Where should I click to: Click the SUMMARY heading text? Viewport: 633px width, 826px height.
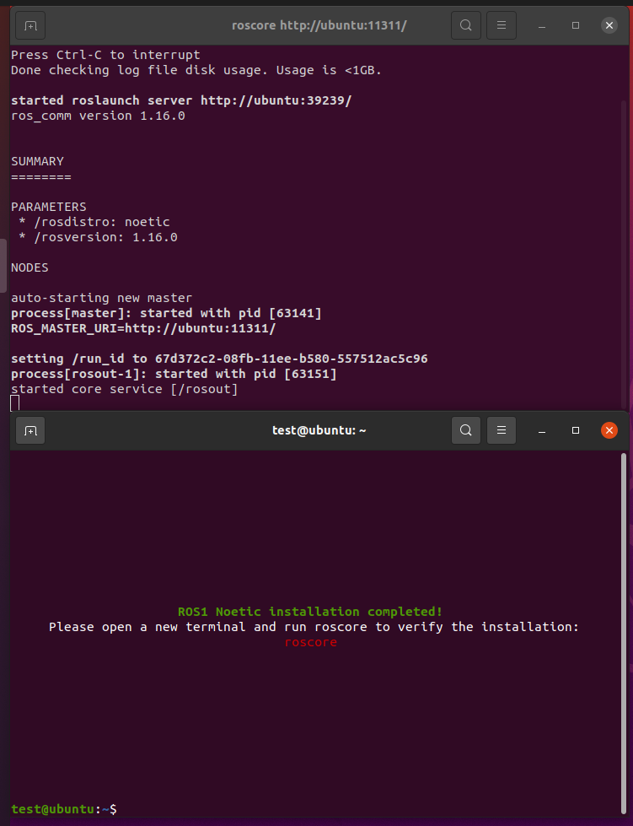click(37, 161)
